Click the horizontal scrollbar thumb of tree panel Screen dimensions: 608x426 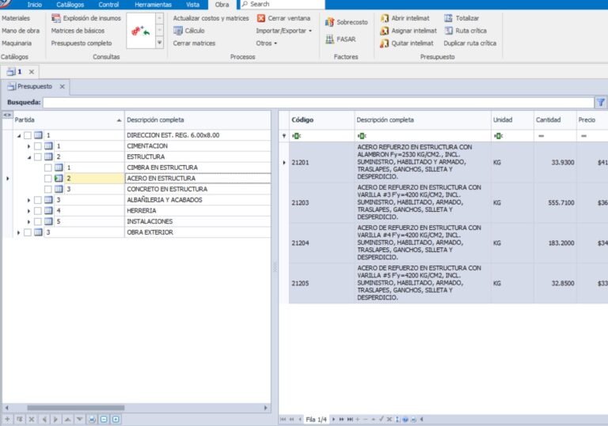(76, 408)
